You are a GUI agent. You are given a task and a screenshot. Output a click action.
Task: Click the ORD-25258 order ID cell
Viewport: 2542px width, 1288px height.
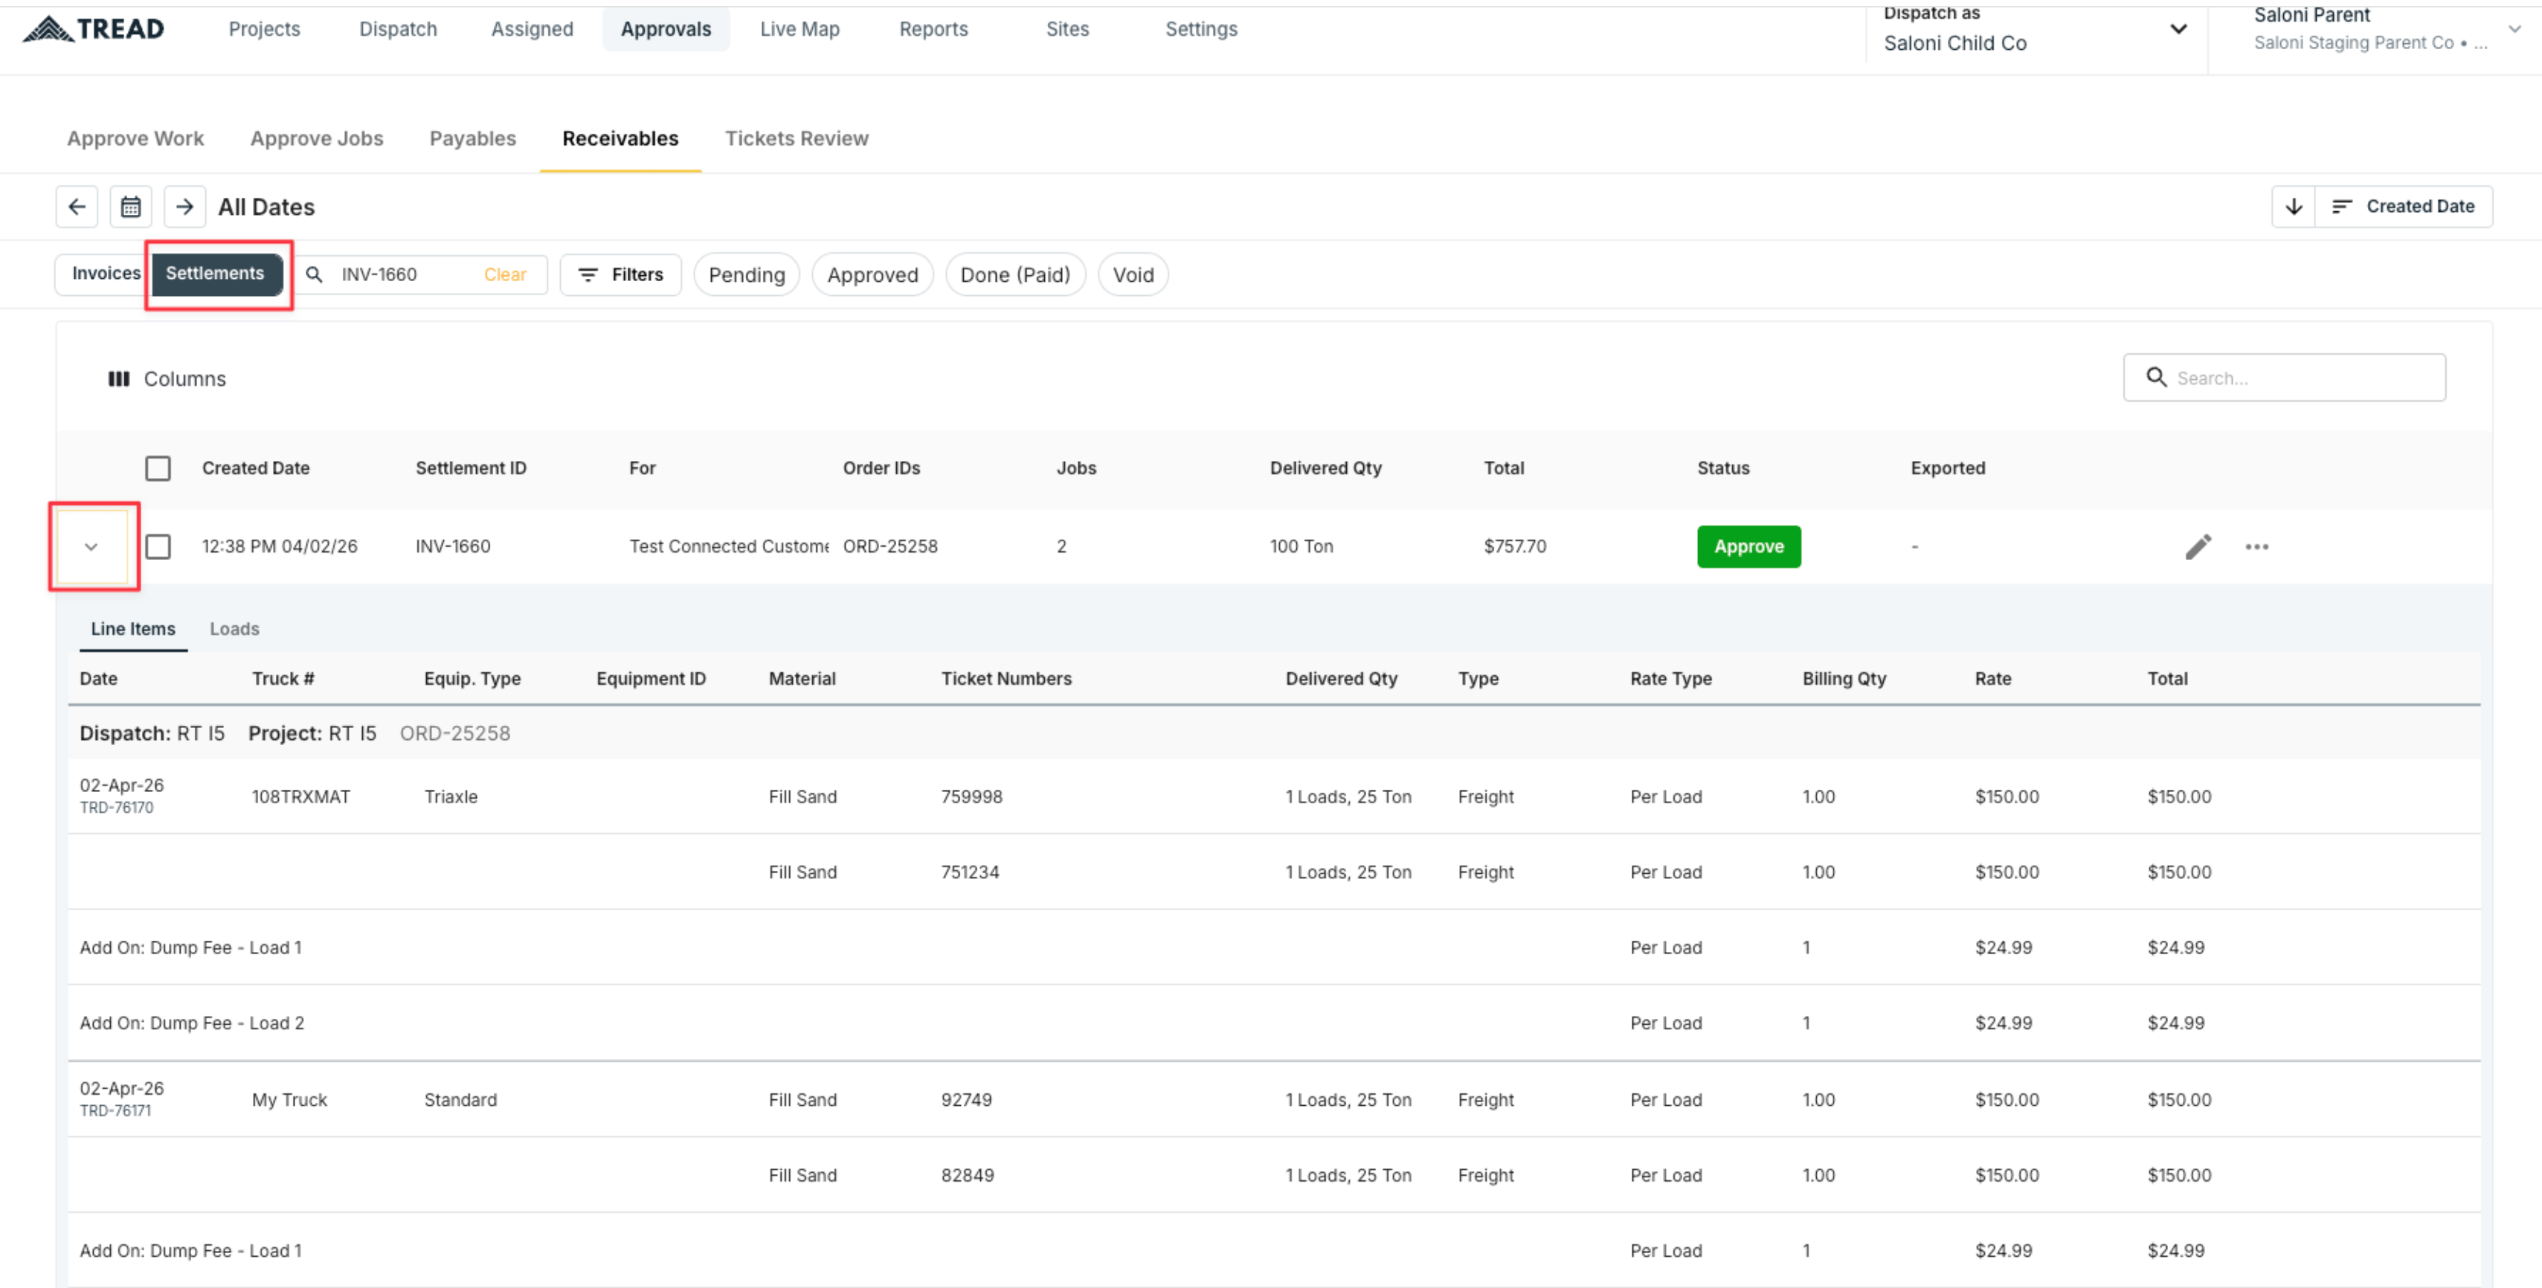pyautogui.click(x=890, y=547)
